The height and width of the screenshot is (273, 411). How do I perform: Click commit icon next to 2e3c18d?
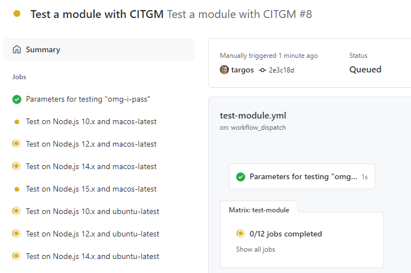tap(263, 70)
